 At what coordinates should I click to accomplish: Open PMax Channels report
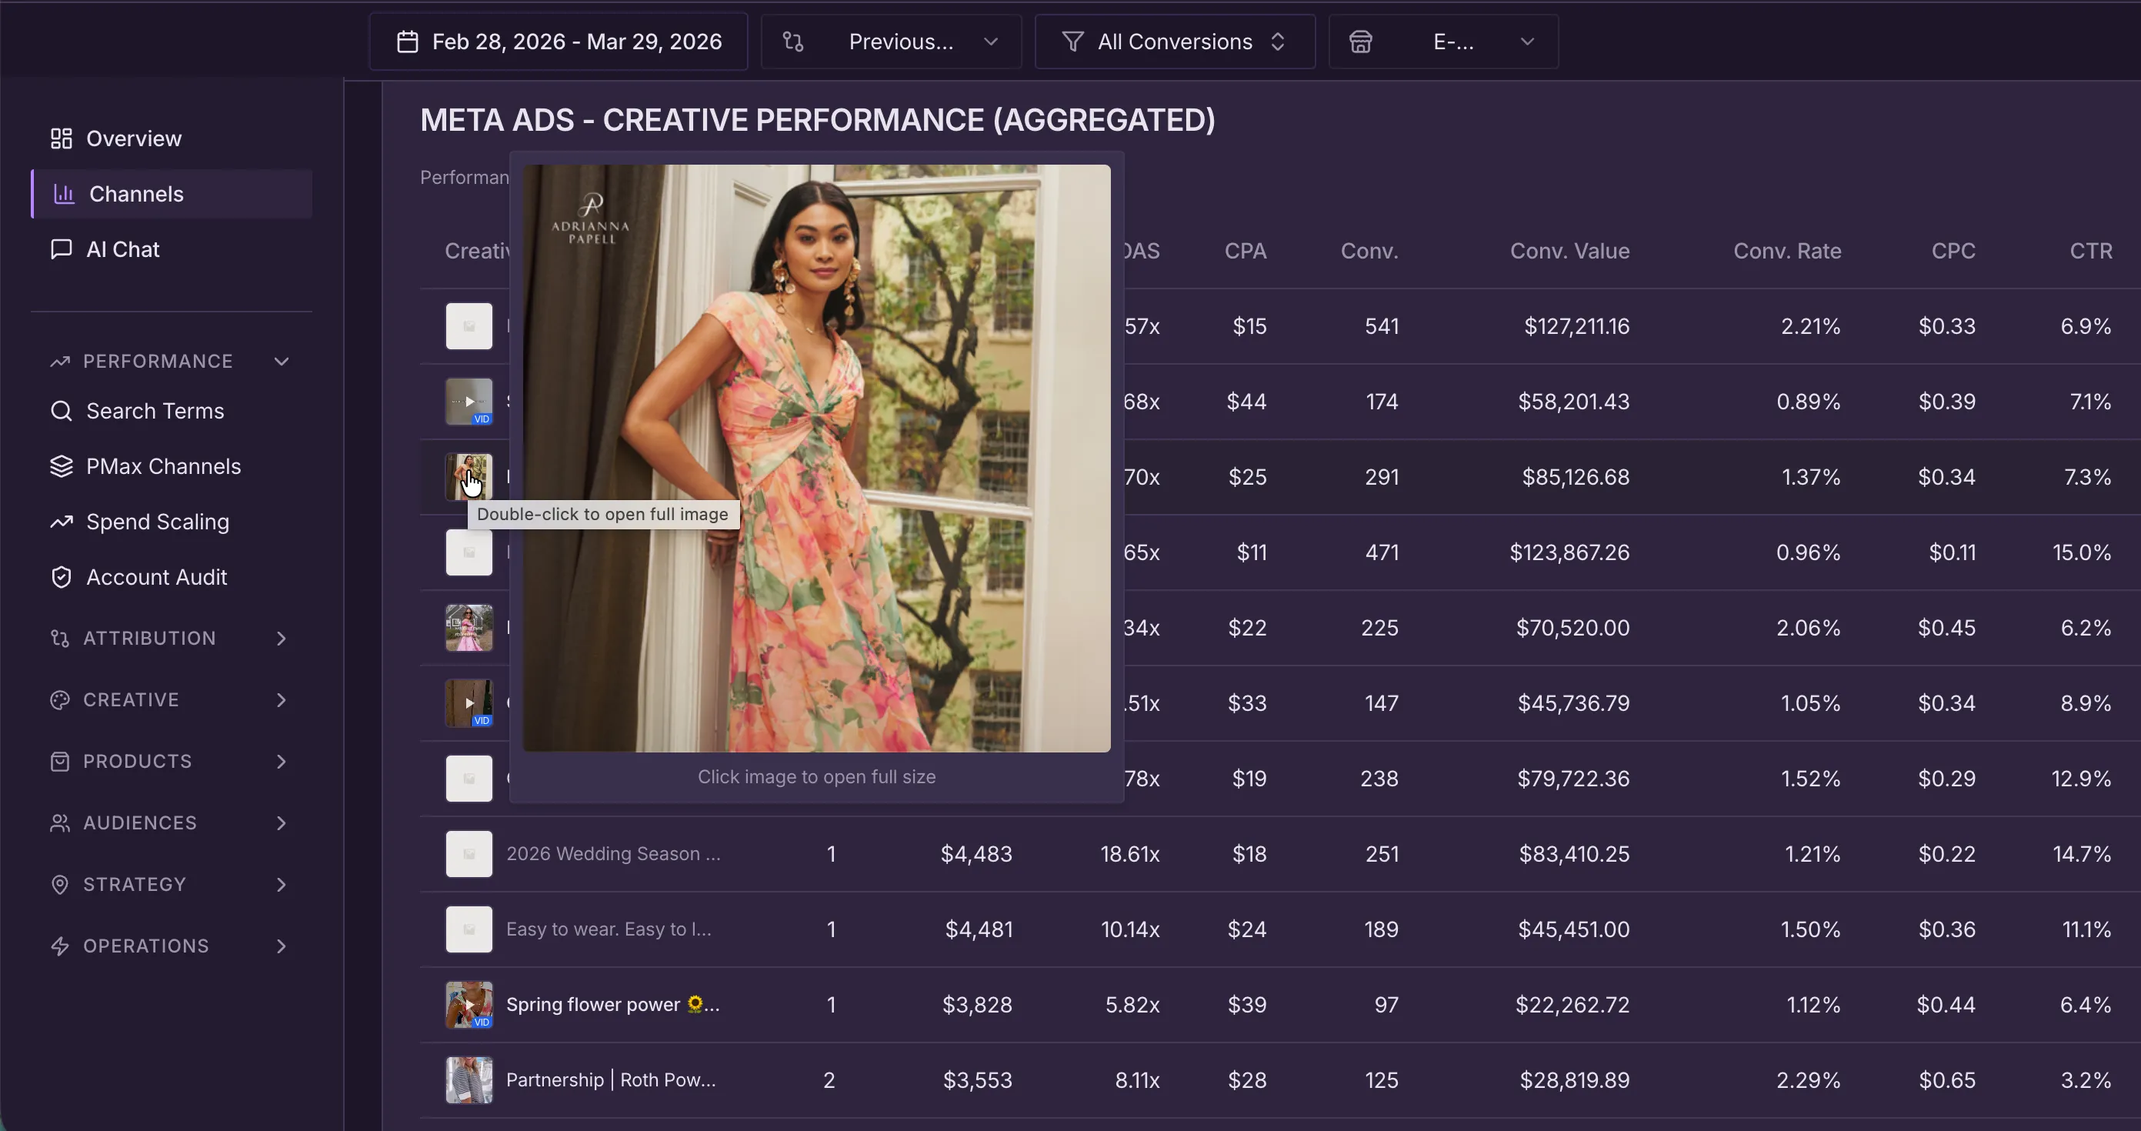tap(172, 466)
